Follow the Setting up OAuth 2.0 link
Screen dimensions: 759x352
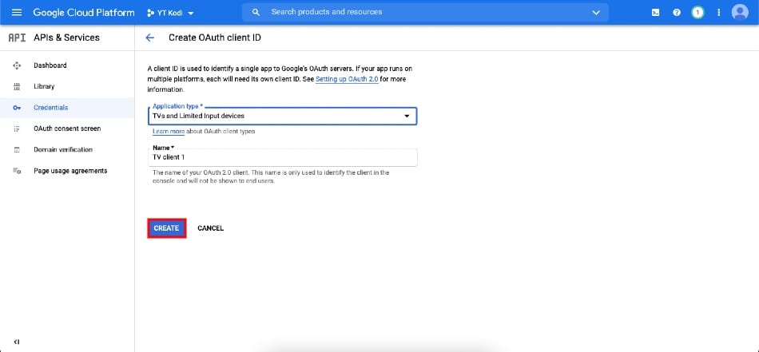tap(347, 79)
